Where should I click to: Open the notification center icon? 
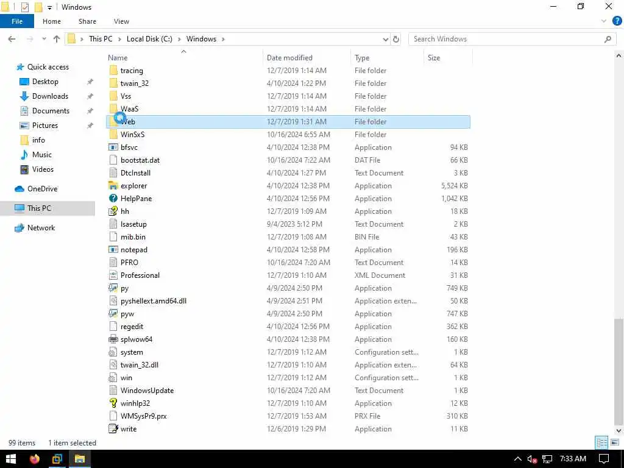(604, 459)
